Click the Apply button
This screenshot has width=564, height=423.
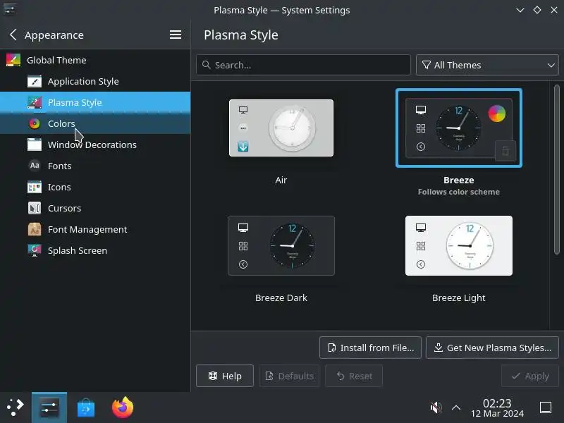pos(530,376)
